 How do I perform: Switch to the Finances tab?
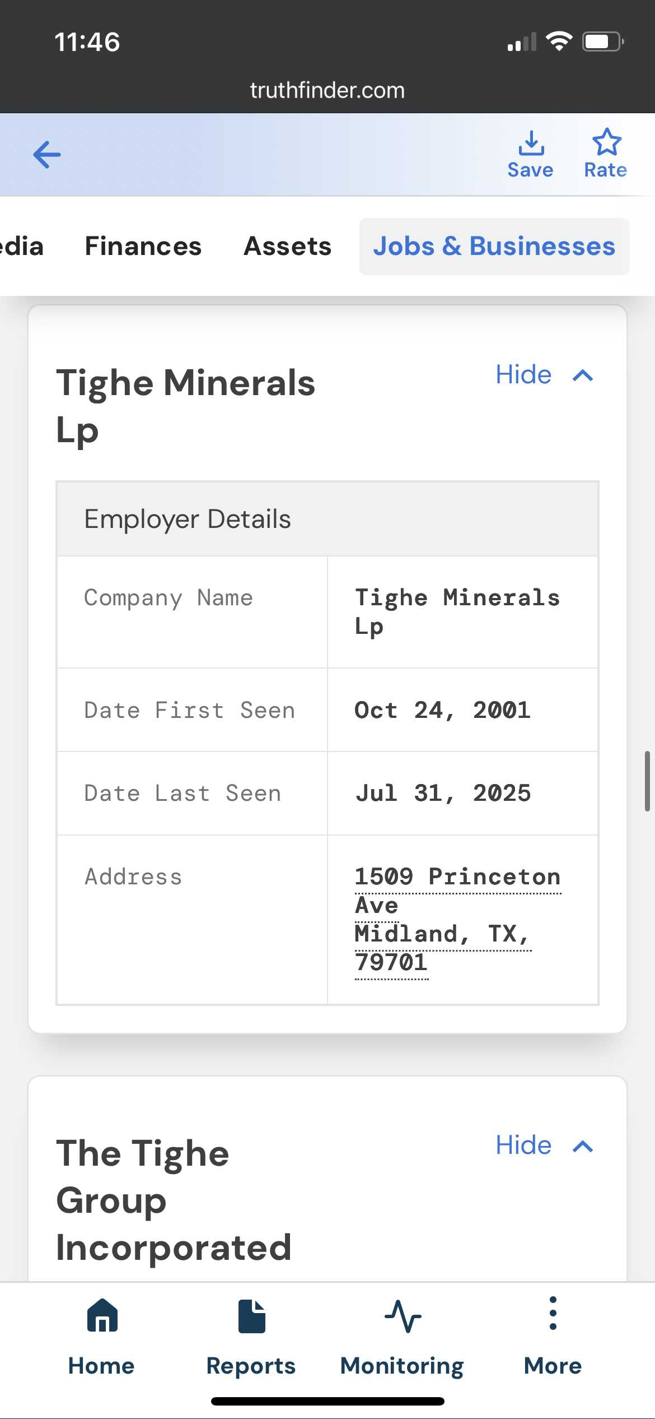tap(143, 247)
